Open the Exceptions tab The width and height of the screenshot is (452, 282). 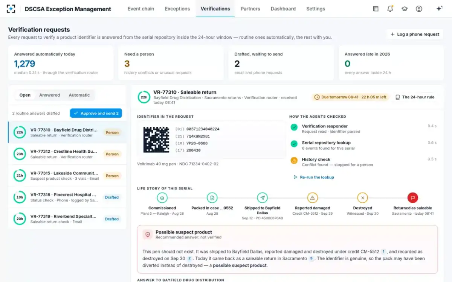coord(177,9)
